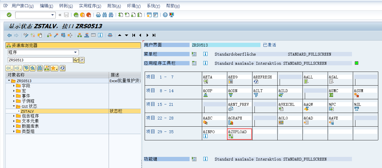The image size is (382, 168).
Task: Click the Create New Session icon
Action: point(149,15)
